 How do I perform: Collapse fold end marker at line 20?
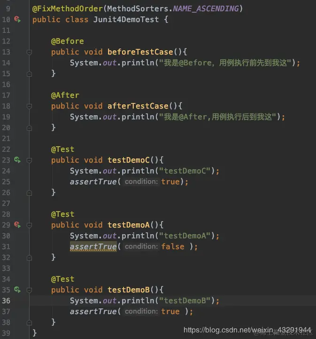(29, 128)
